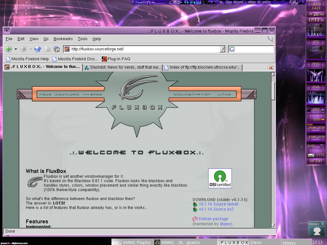Image resolution: width=327 pixels, height=245 pixels.
Task: Go to Home page via house icon
Action: tap(57, 49)
